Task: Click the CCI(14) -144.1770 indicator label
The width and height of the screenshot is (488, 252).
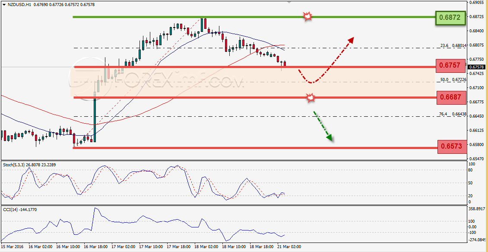Action: coord(21,209)
